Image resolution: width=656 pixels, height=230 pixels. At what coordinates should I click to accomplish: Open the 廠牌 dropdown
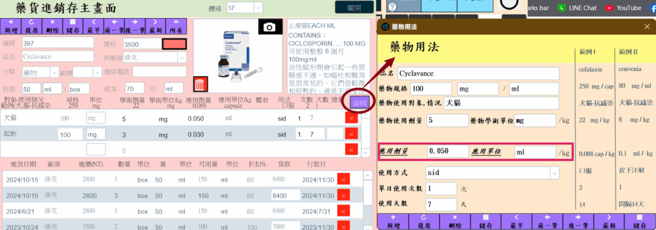(x=98, y=72)
